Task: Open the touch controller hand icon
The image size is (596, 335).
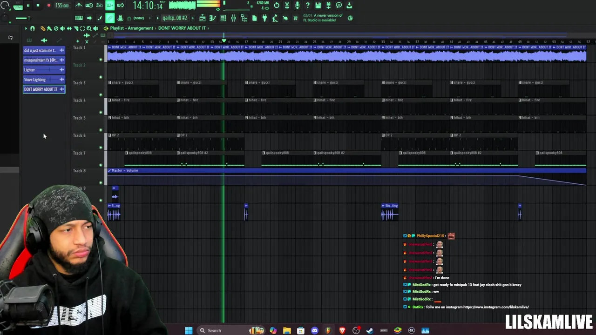Action: [285, 18]
